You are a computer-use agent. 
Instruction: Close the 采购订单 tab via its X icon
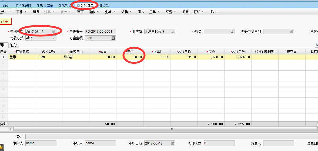click(78, 6)
